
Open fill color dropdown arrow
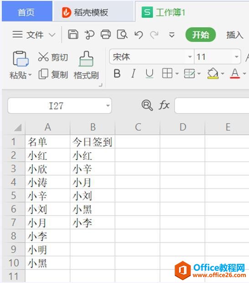tap(223, 73)
